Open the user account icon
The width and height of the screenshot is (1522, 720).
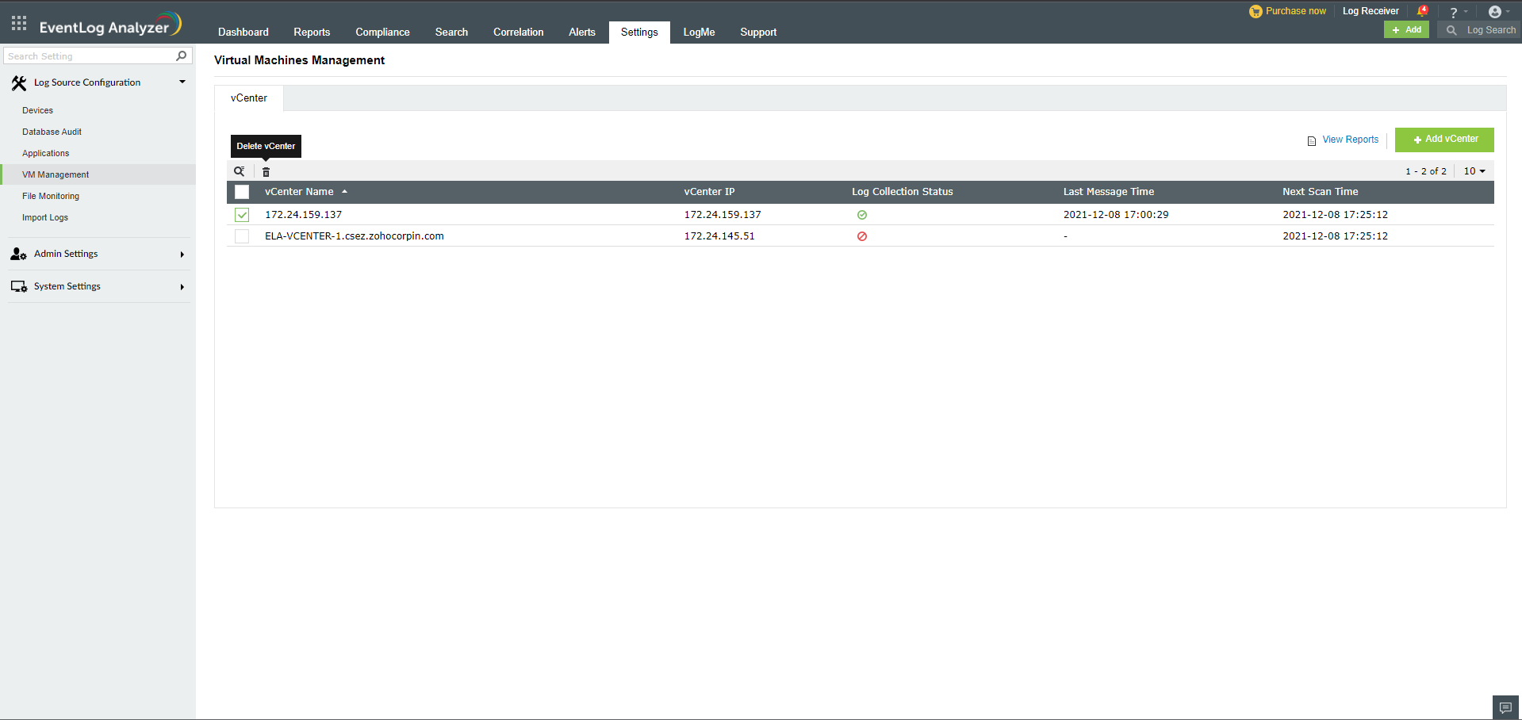(1496, 11)
